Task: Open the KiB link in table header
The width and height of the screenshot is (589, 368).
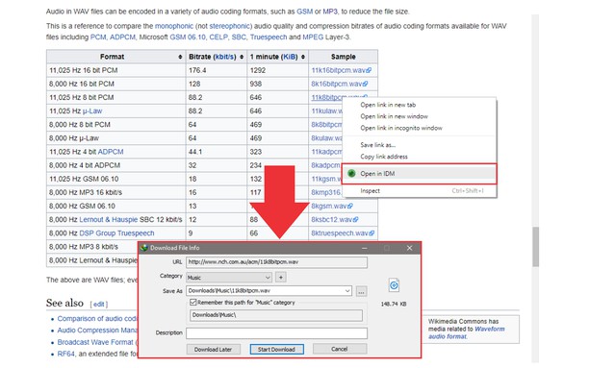Action: pyautogui.click(x=290, y=57)
